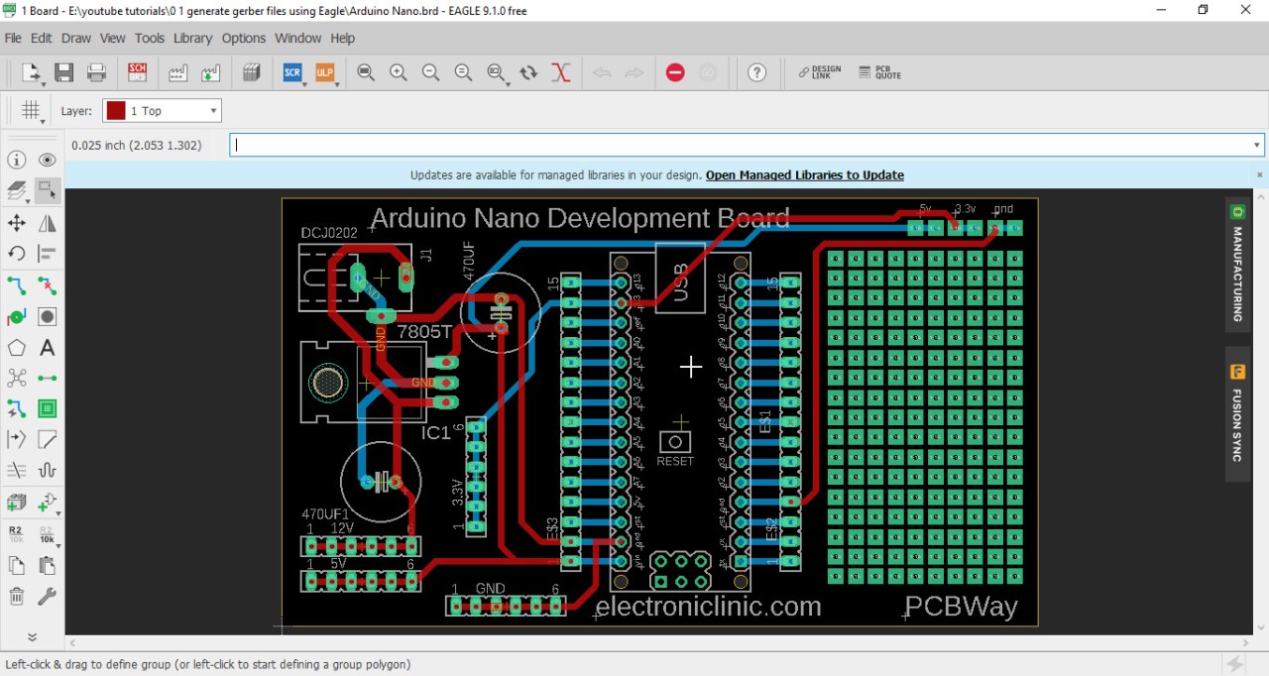Toggle the grid settings button
The image size is (1269, 676).
pyautogui.click(x=31, y=111)
